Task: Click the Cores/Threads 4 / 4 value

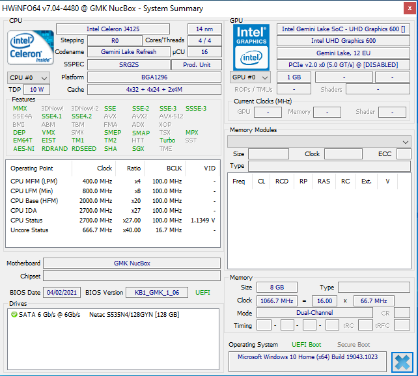Action: [x=204, y=41]
